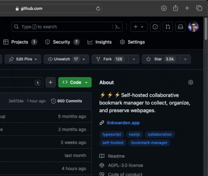Open the Star lists dropdown arrow
This screenshot has width=208, height=176.
click(185, 59)
